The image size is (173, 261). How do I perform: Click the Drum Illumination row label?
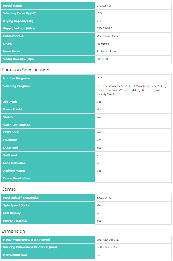17,179
